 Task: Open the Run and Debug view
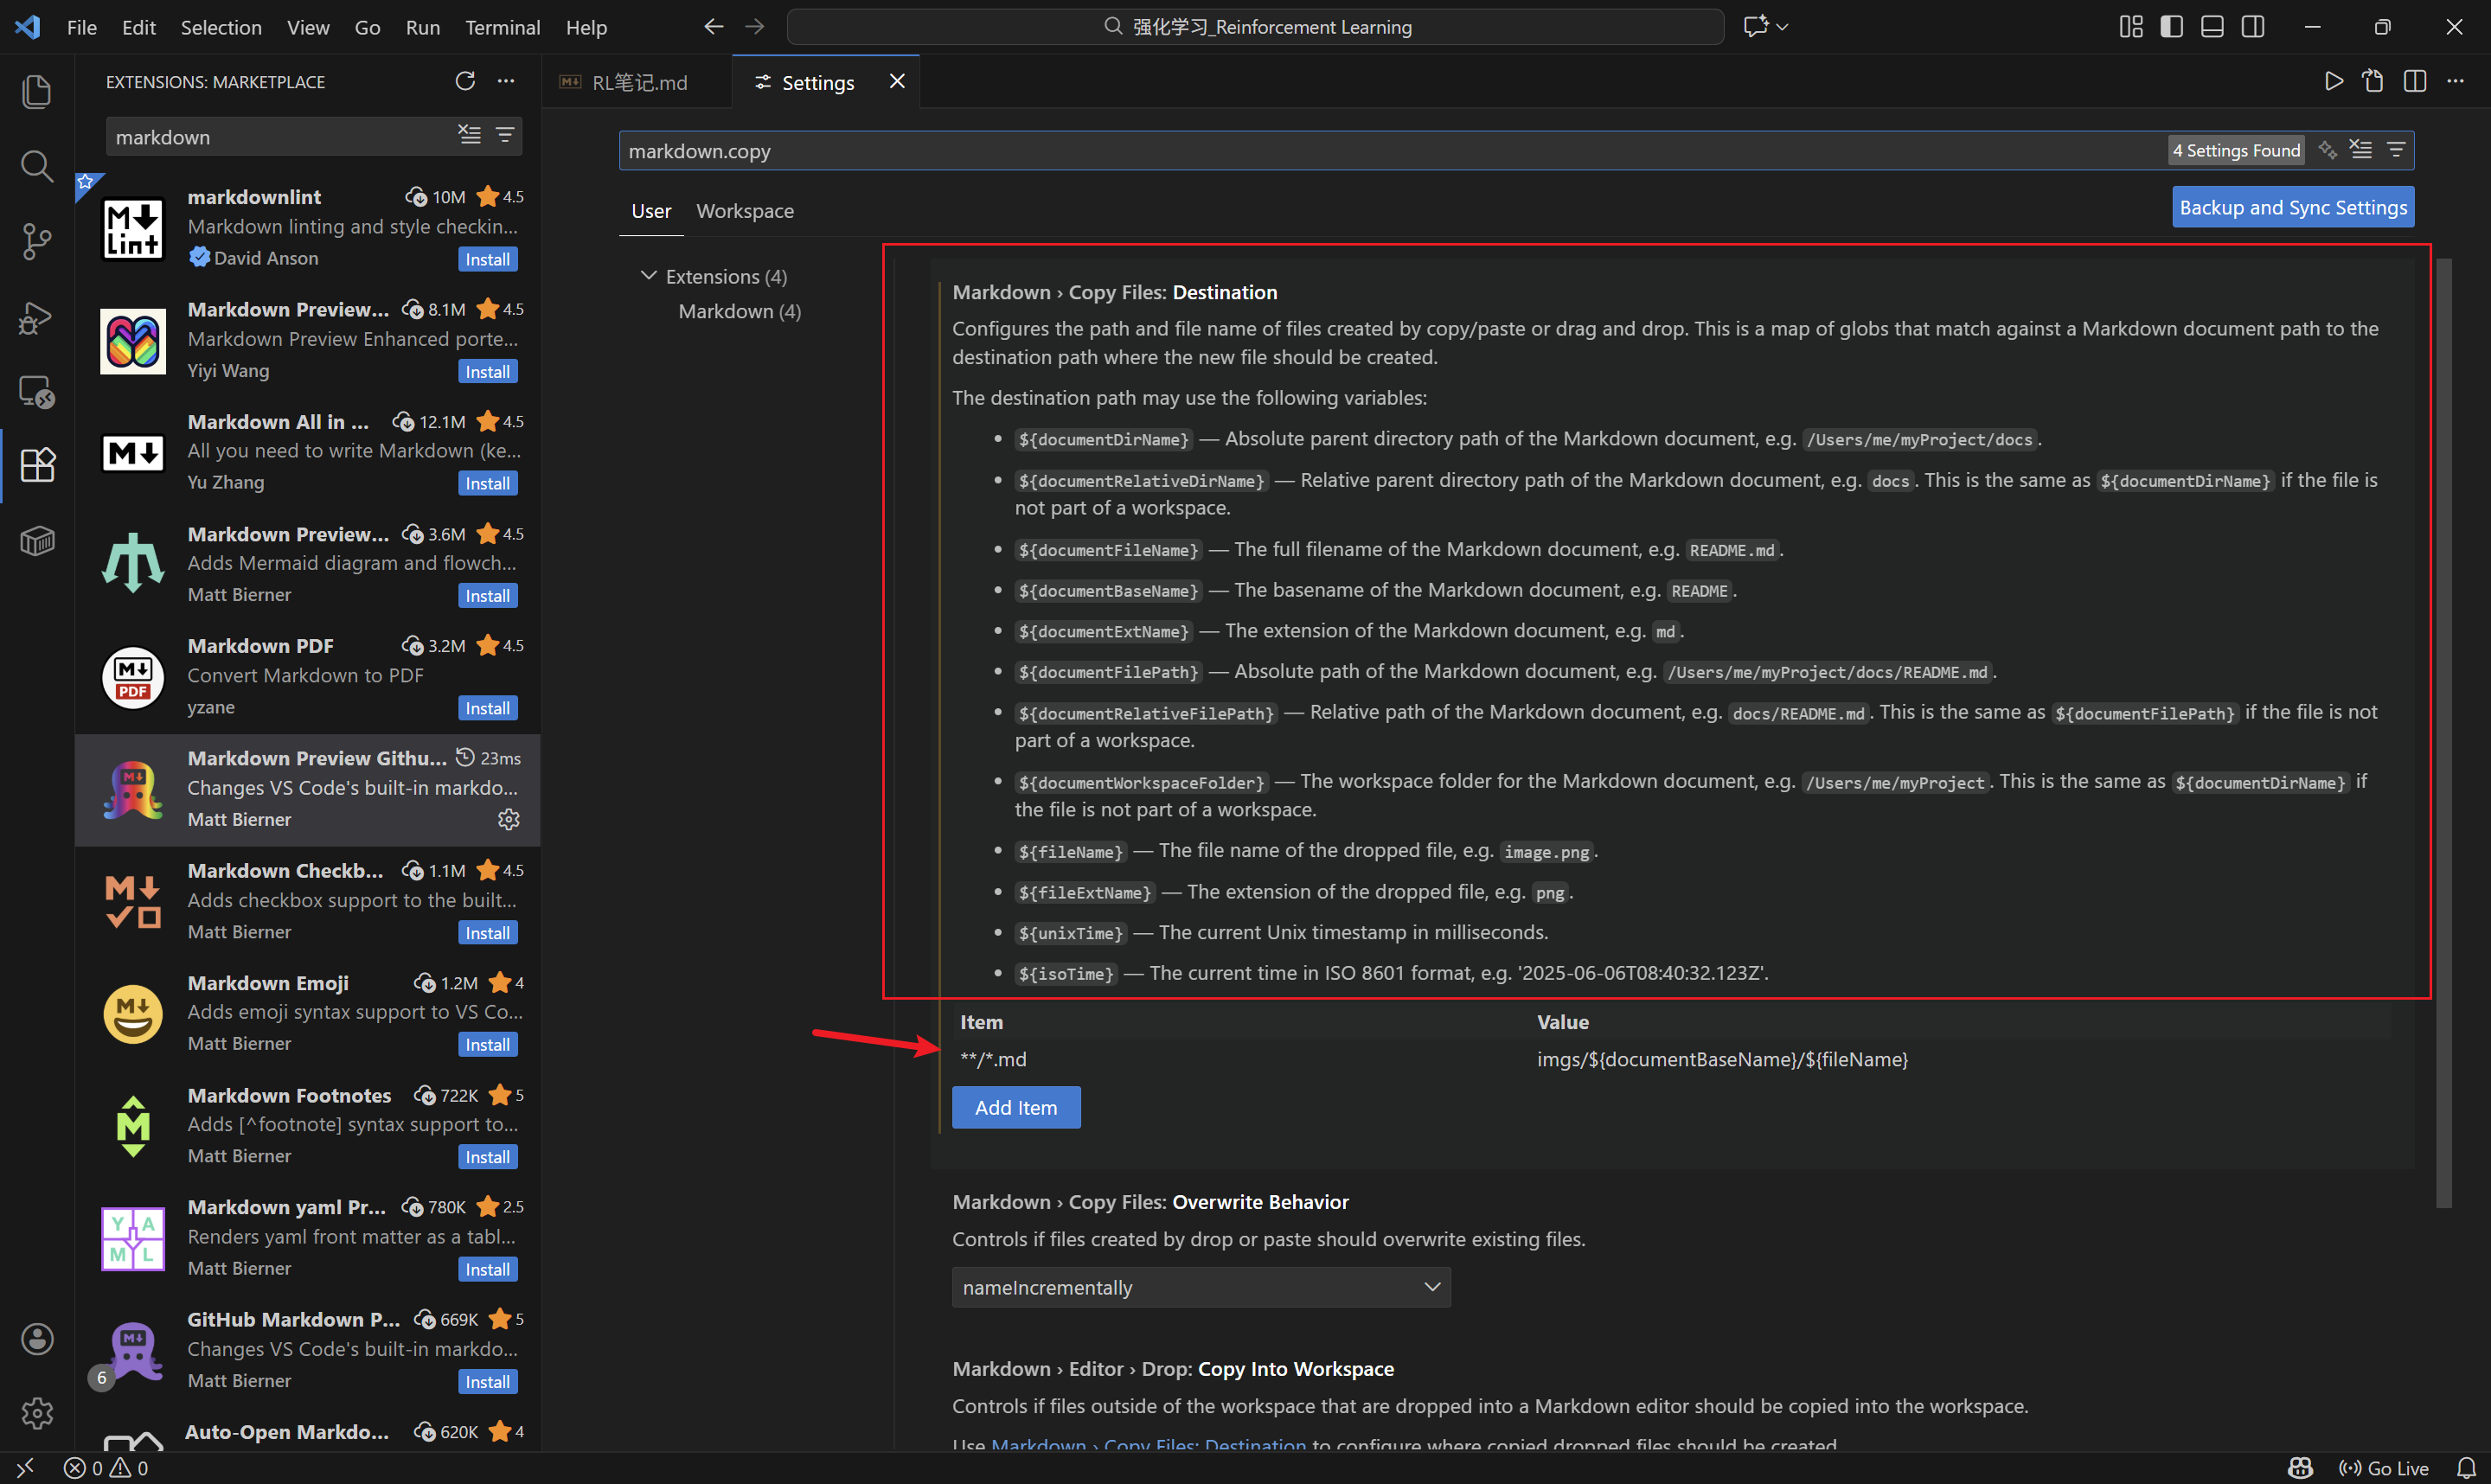pos(37,317)
